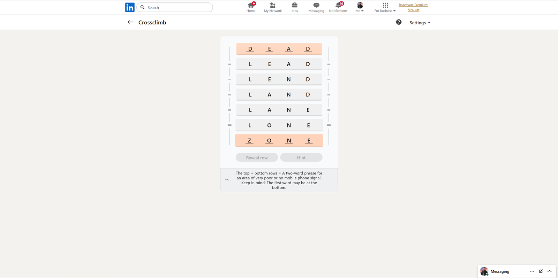558x278 pixels.
Task: Select the LANE row
Action: [x=279, y=110]
